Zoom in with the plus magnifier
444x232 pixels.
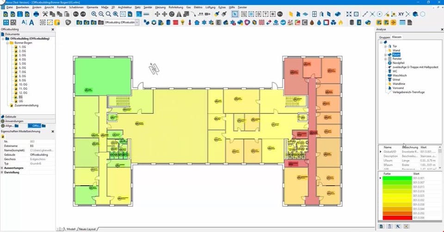94,14
